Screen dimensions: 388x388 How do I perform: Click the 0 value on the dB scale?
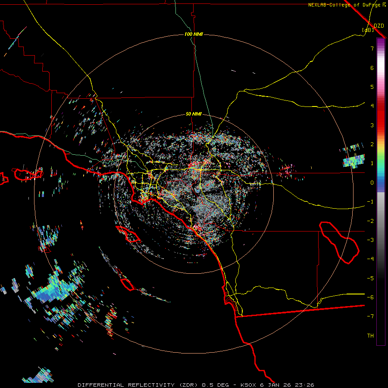coord(372,183)
